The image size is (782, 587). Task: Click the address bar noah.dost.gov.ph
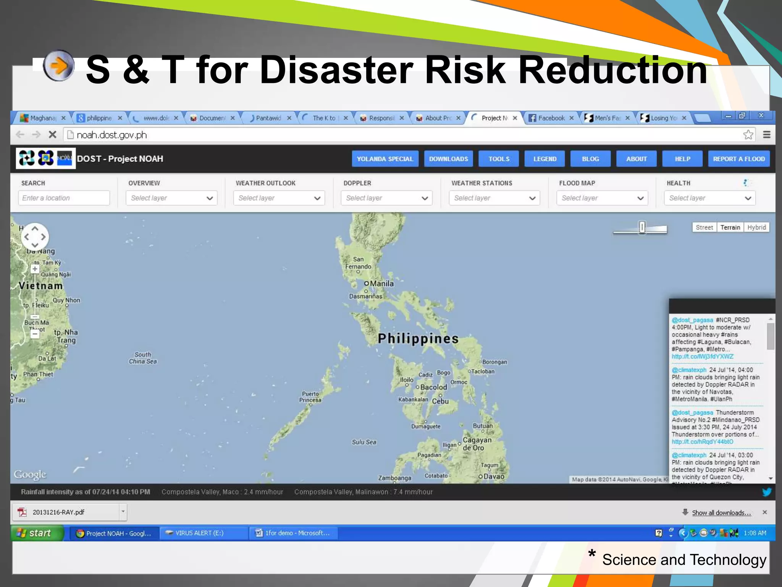(401, 135)
